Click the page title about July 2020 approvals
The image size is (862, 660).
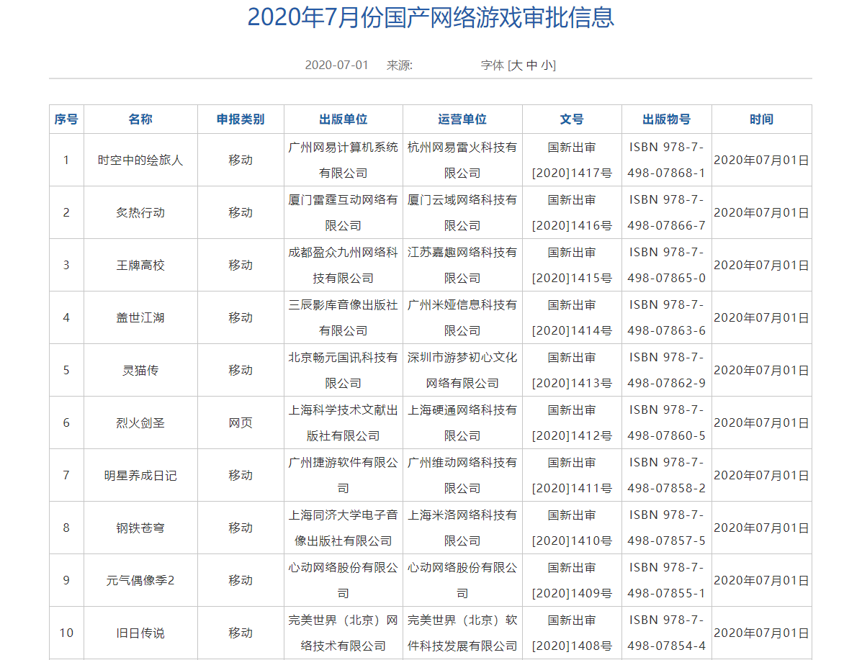tap(431, 17)
